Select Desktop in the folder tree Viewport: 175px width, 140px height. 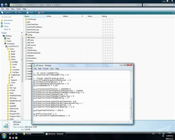8,36
